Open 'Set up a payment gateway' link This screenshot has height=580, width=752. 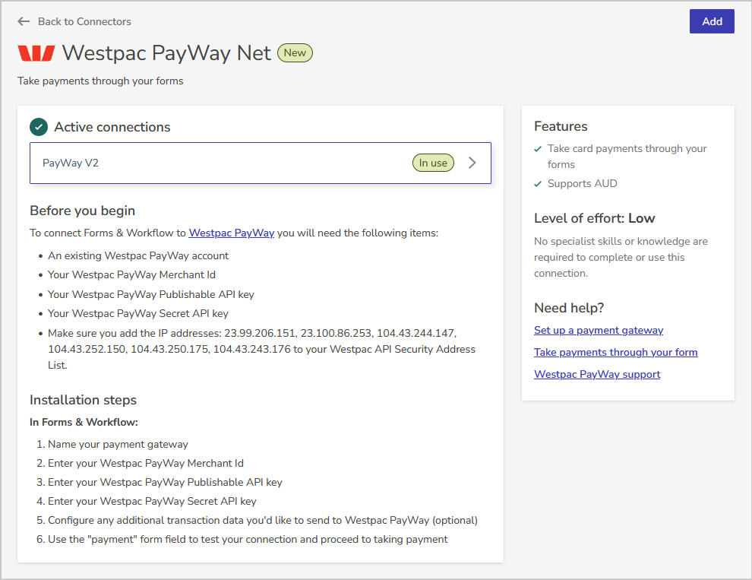point(599,330)
